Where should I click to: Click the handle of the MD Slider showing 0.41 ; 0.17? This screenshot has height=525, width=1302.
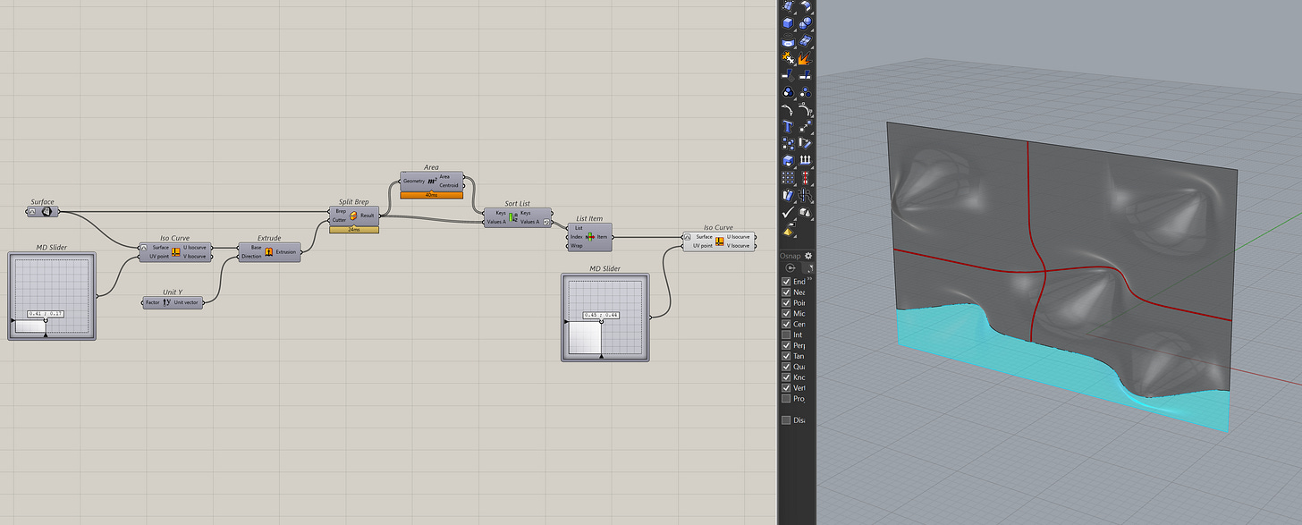(x=45, y=320)
